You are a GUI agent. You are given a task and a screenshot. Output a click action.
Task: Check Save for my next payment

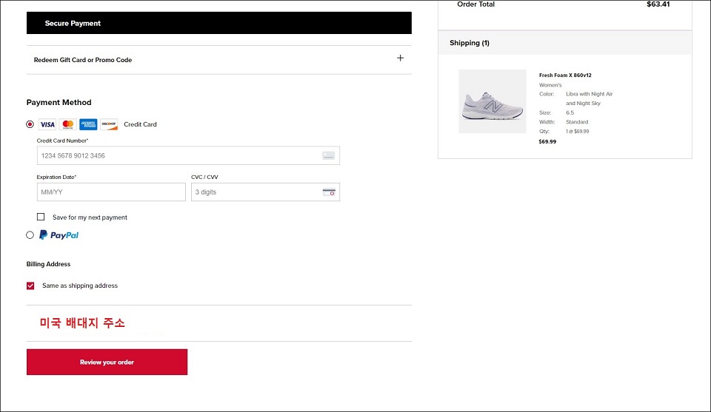41,217
